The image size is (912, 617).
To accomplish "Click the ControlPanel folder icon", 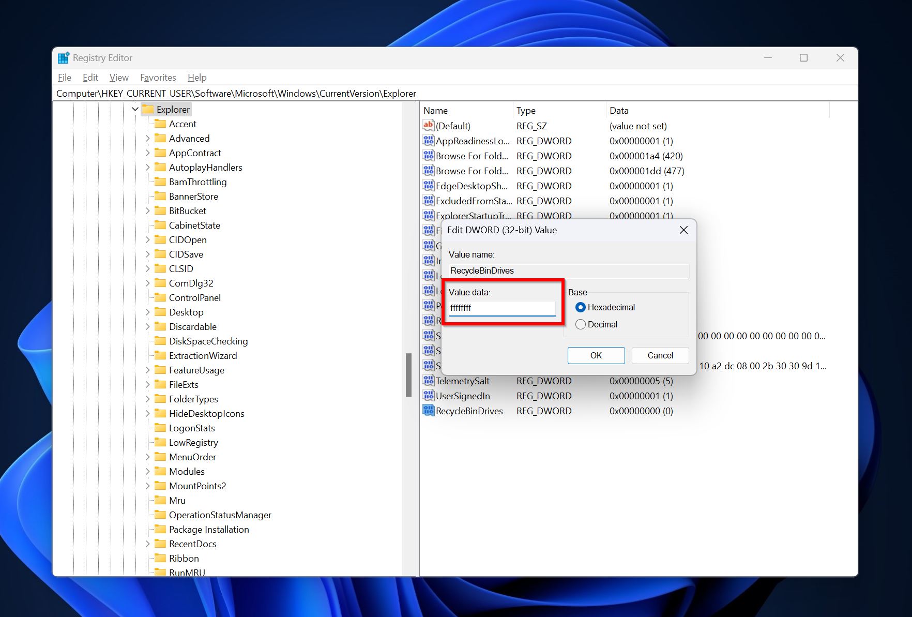I will pos(160,297).
